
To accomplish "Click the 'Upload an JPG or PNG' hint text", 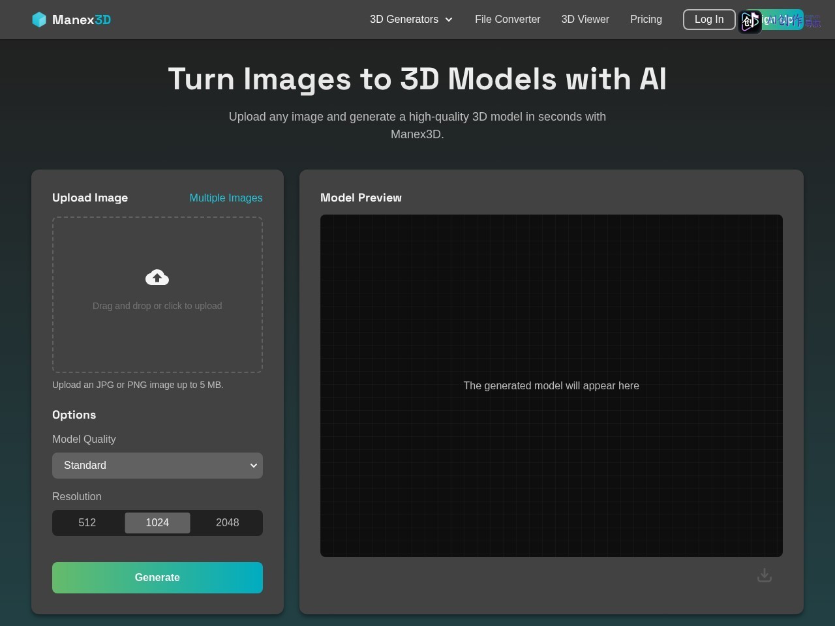I will click(x=138, y=385).
